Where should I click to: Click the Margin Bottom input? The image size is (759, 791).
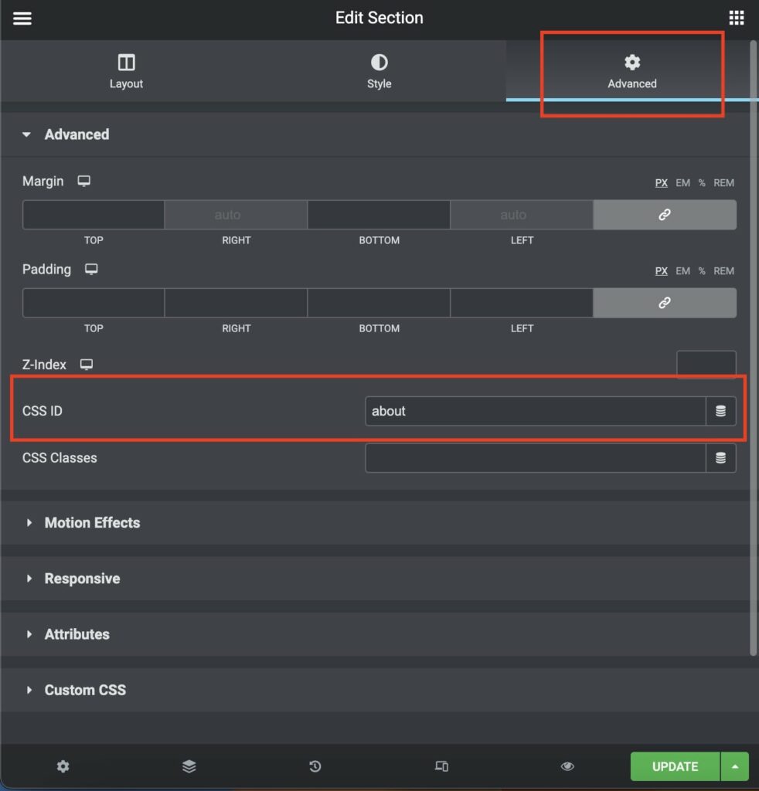[379, 215]
